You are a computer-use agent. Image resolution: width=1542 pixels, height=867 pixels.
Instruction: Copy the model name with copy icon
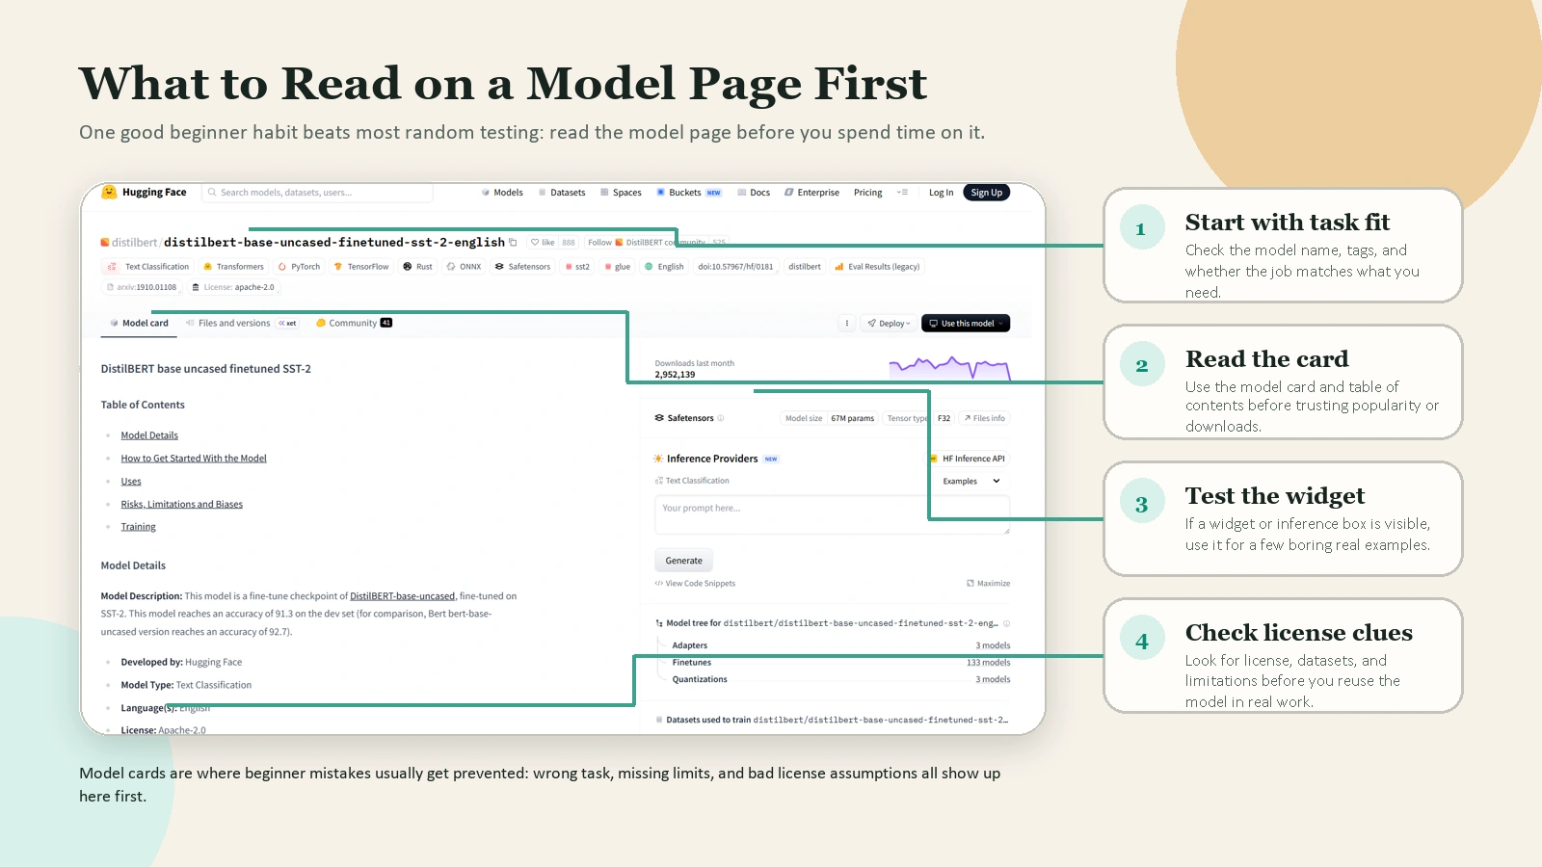pyautogui.click(x=513, y=243)
